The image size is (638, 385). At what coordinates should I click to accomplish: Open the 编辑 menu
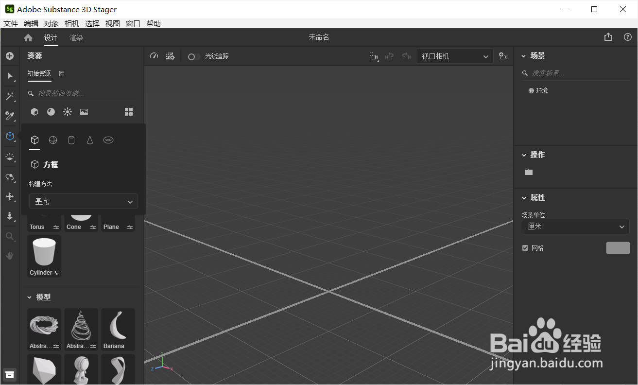tap(31, 23)
